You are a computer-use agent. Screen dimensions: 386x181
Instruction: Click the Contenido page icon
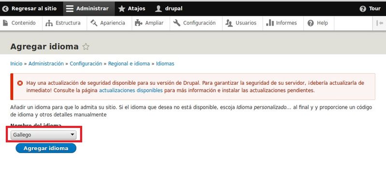[x=5, y=23]
